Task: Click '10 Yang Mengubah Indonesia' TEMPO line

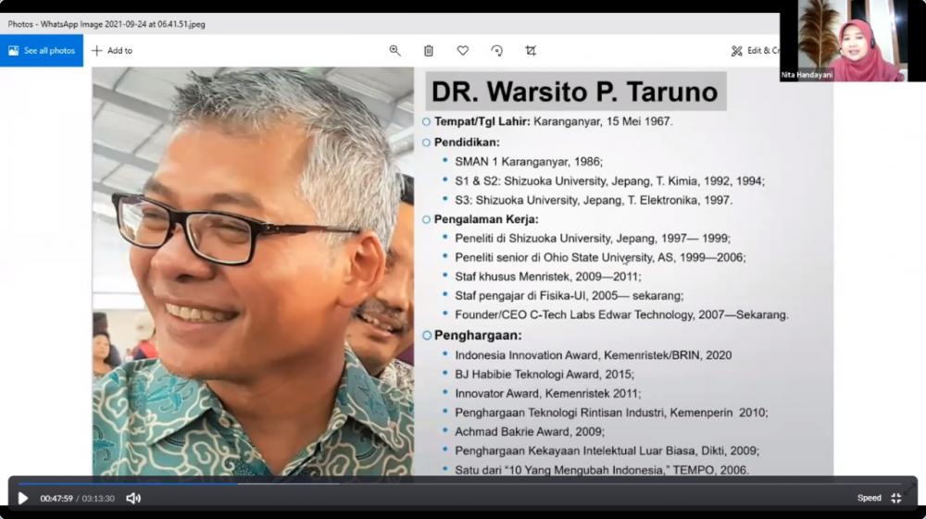Action: coord(602,470)
